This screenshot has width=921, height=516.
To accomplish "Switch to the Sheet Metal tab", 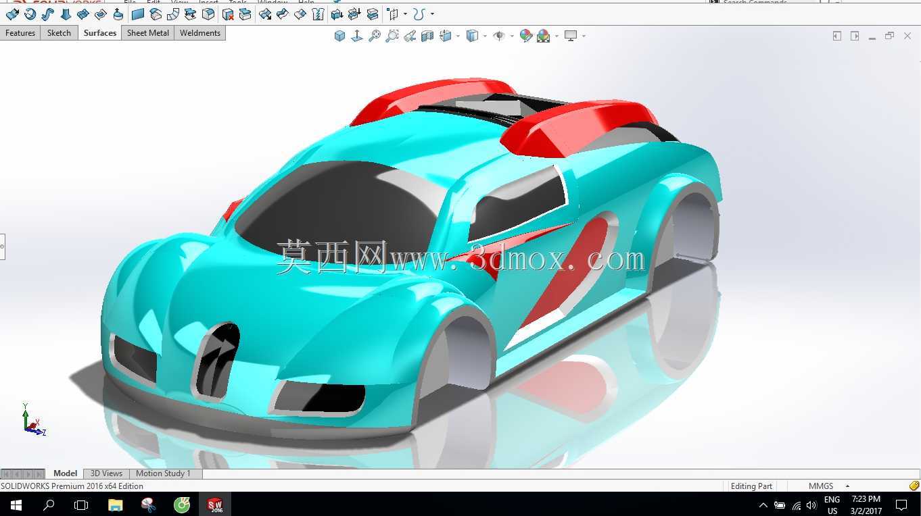I will tap(148, 33).
